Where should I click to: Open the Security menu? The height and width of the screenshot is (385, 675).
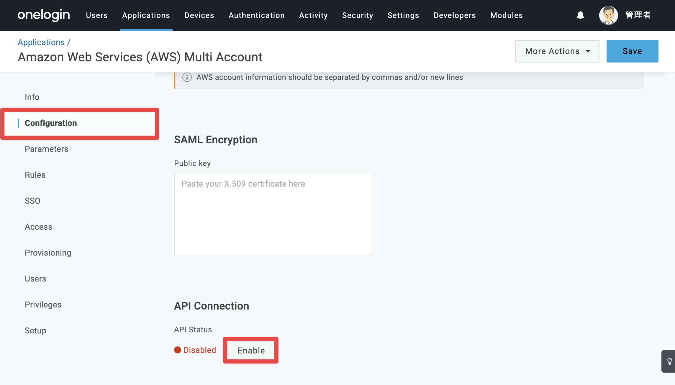pos(358,15)
